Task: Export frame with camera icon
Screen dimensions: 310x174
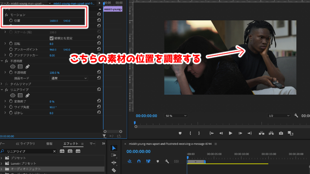Action: [x=281, y=133]
